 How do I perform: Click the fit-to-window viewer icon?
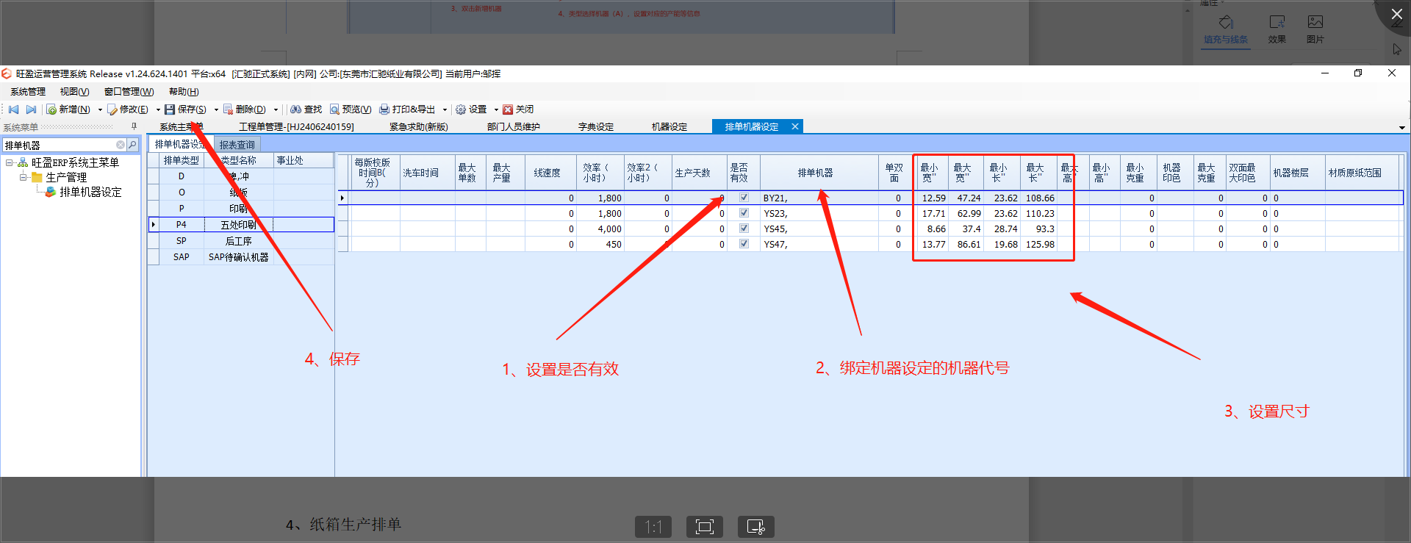click(705, 527)
